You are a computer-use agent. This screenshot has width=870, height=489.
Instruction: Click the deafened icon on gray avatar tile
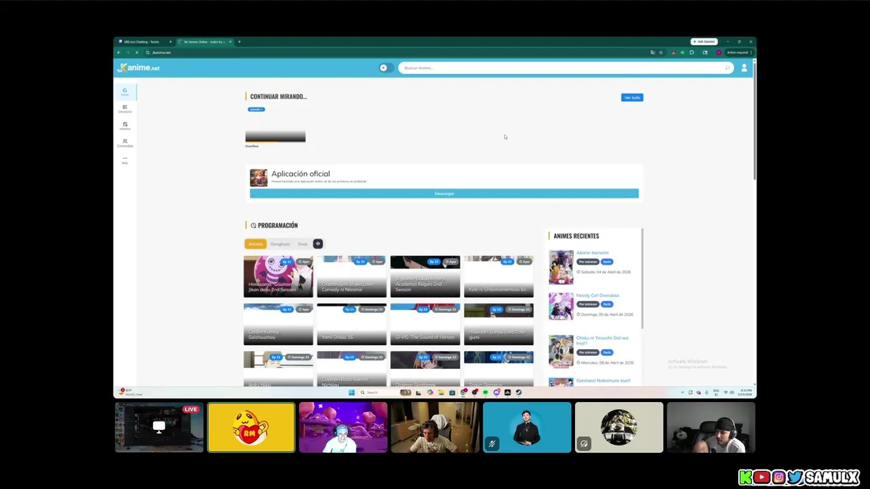tap(584, 444)
